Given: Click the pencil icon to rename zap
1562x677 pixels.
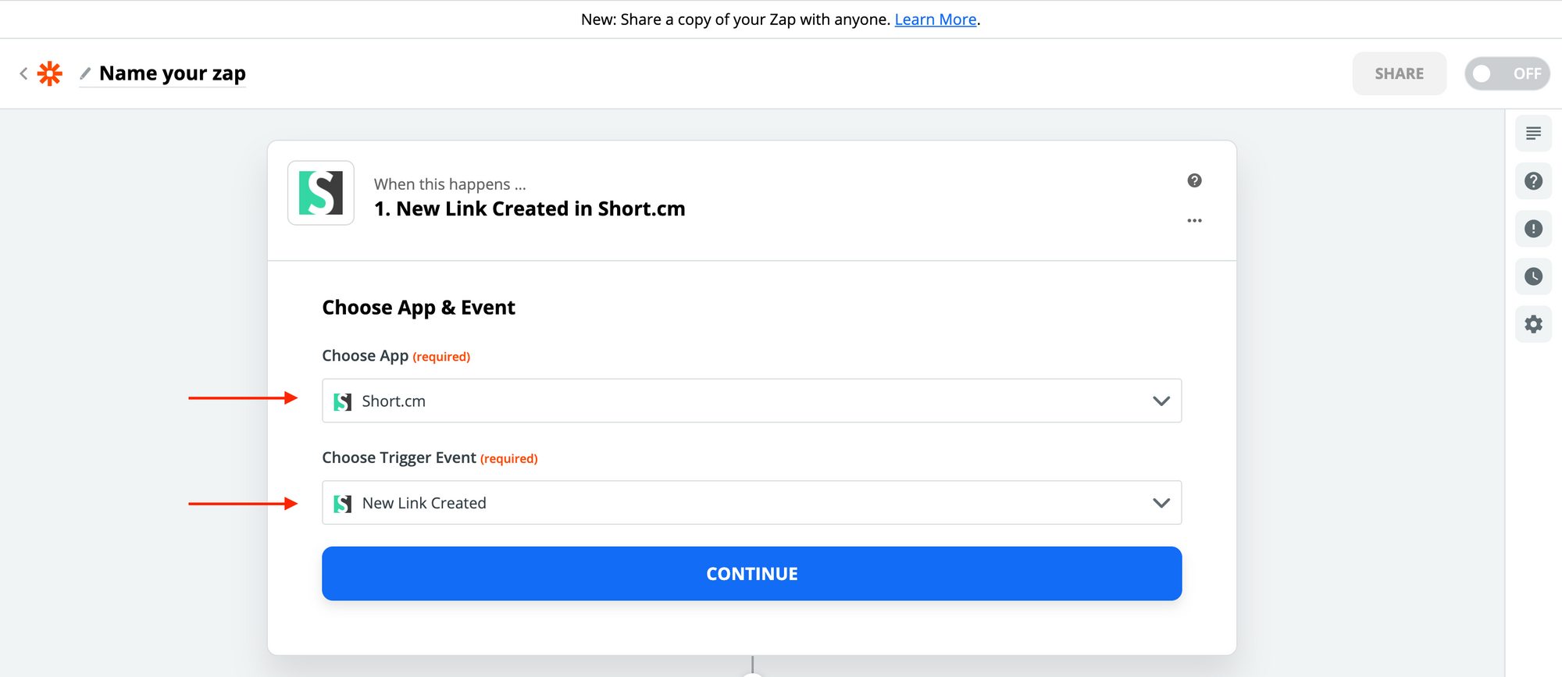Looking at the screenshot, I should [86, 73].
